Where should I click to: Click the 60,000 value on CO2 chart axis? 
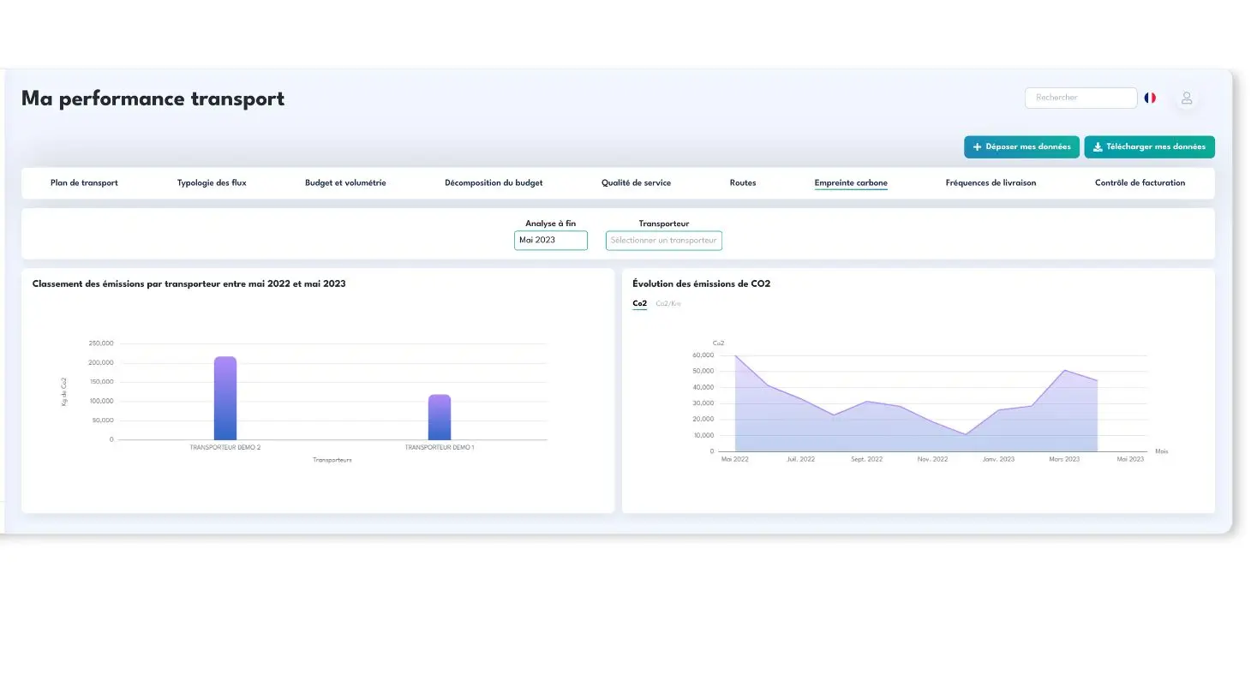[702, 355]
